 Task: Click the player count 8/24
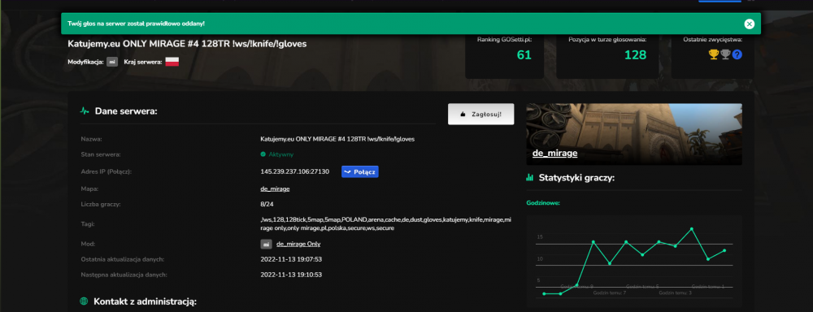pyautogui.click(x=267, y=204)
